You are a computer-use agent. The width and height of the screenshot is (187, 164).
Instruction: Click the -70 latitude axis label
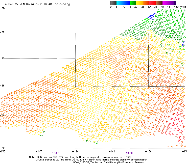click(2, 148)
